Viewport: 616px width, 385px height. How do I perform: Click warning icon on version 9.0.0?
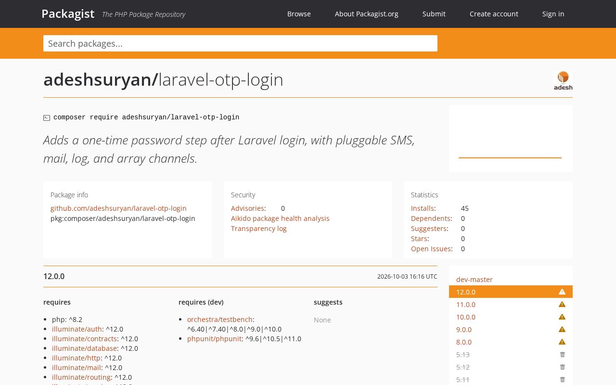(x=562, y=330)
